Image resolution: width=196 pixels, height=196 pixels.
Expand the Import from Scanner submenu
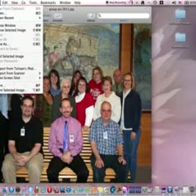coord(21,73)
